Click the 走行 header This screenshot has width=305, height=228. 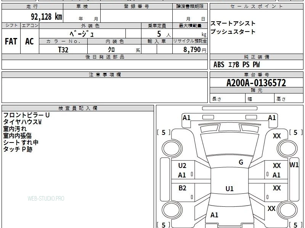click(32, 6)
